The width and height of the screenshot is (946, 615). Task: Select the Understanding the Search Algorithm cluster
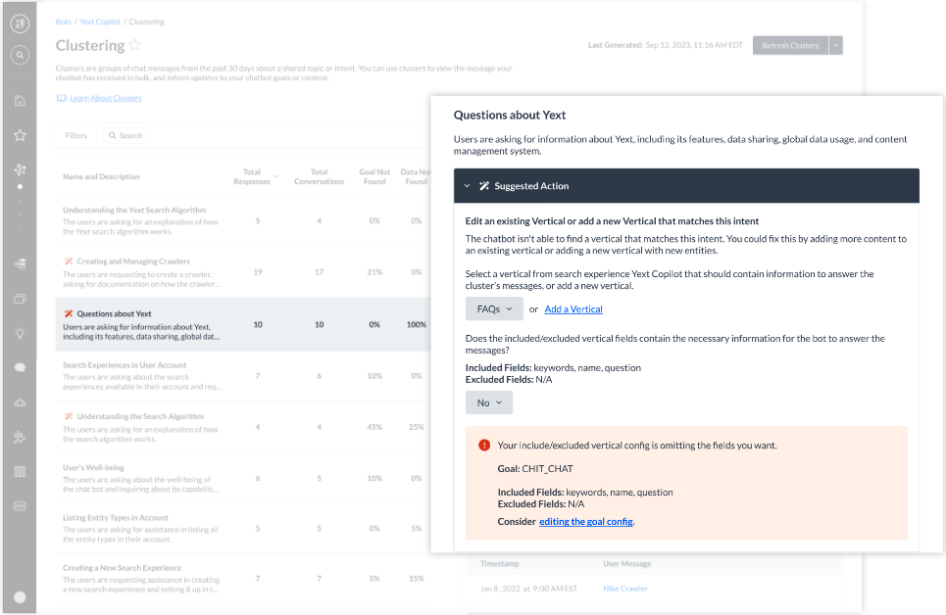pos(242,427)
